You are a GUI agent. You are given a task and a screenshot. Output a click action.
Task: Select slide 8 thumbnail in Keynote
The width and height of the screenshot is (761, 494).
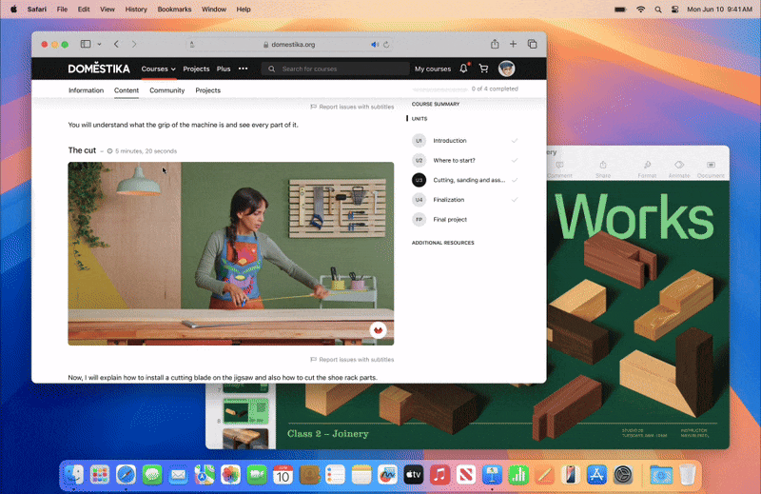coord(245,411)
